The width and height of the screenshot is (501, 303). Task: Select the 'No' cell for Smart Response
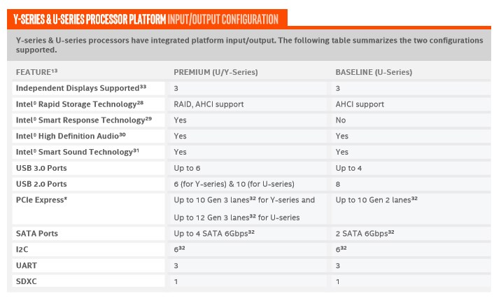[341, 120]
